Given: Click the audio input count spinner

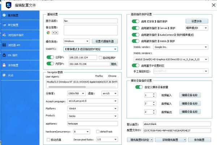Looking at the screenshot, I should 150,104.
